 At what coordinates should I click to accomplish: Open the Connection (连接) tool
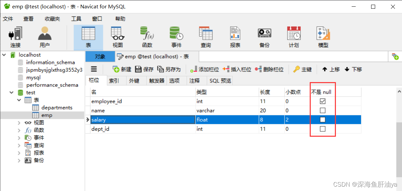[x=15, y=37]
